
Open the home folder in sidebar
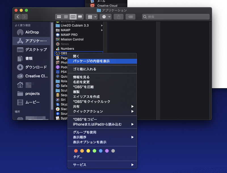pyautogui.click(x=31, y=85)
